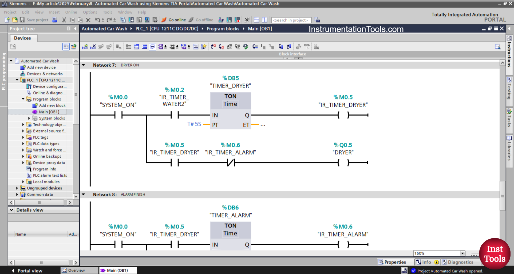
Task: Open the Online menu
Action: click(x=71, y=12)
